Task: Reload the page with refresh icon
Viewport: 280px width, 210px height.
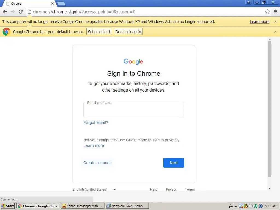Action: [x=21, y=12]
